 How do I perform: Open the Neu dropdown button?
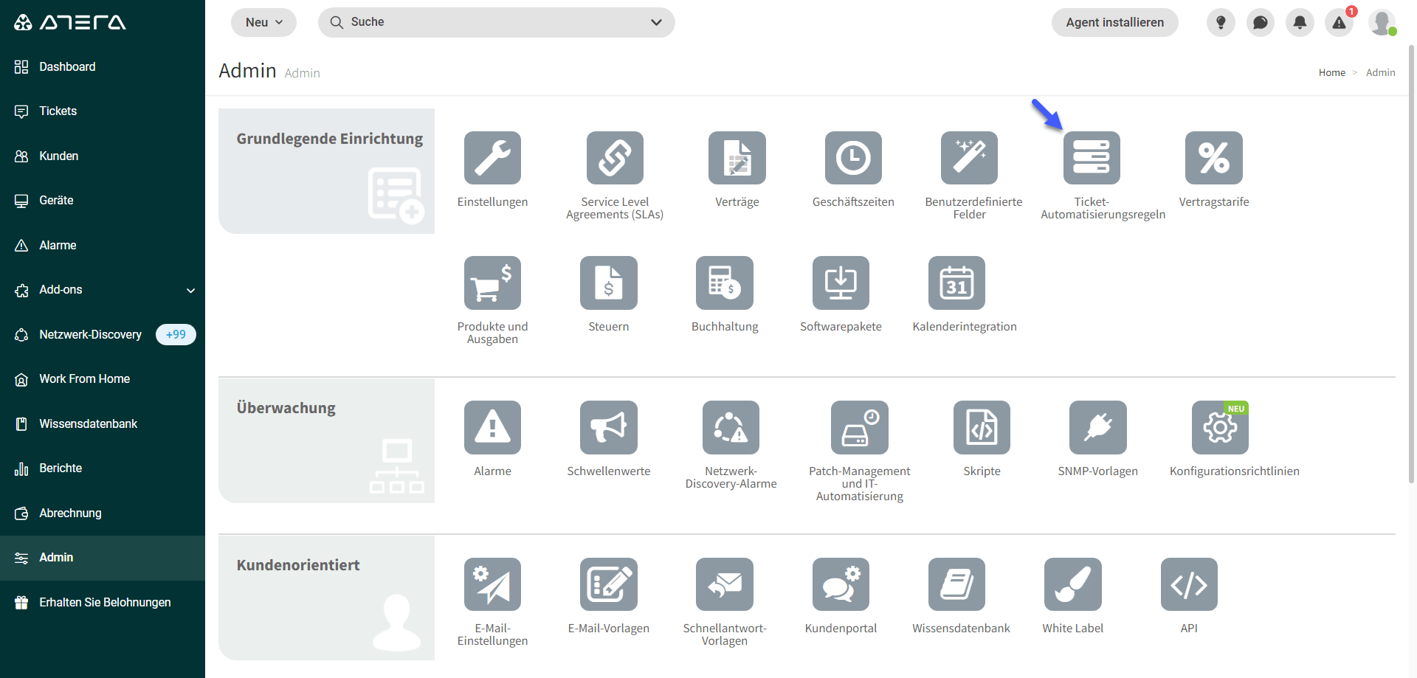(263, 22)
